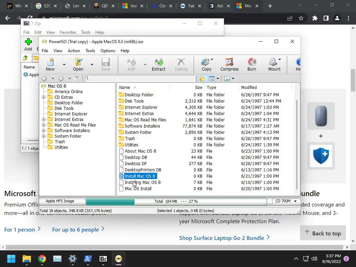Click the browser vertical scrollbar
Screen dimensions: 356x267
click(x=353, y=80)
